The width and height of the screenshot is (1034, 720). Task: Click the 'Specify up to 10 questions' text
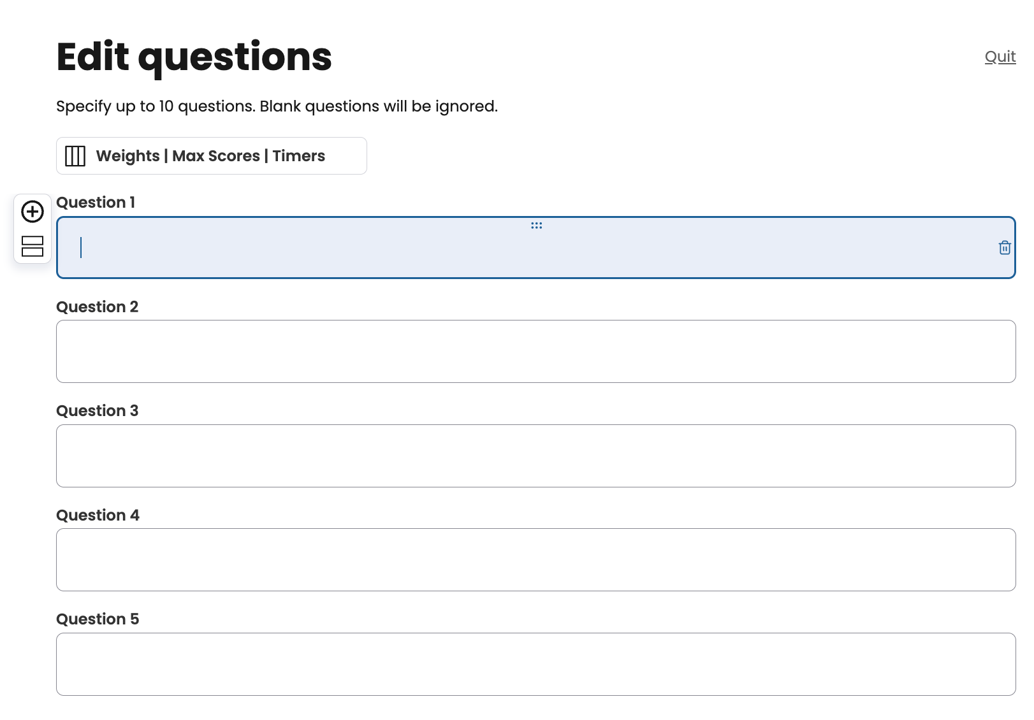click(277, 106)
